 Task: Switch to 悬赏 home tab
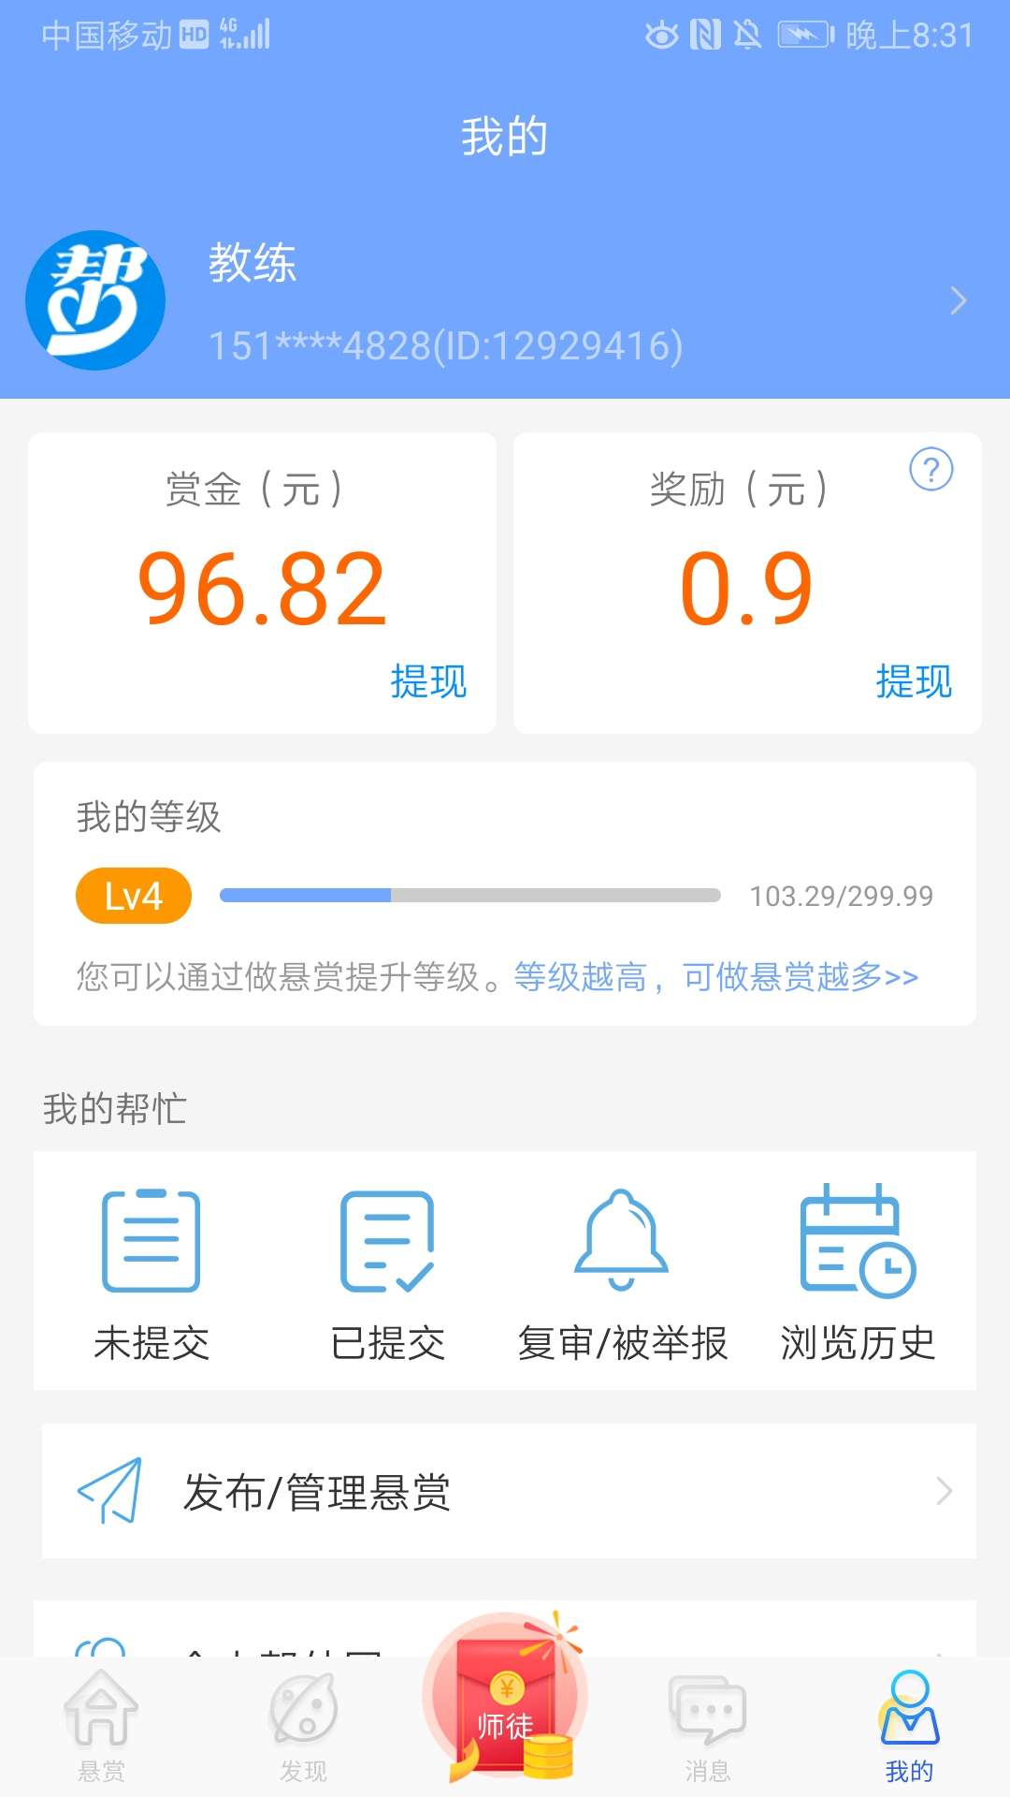point(101,1727)
